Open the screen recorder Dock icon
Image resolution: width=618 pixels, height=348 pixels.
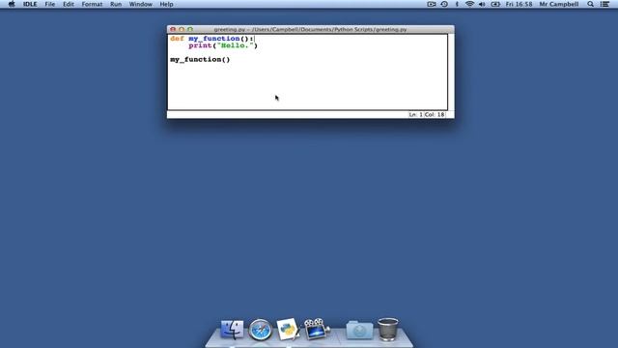pos(316,329)
